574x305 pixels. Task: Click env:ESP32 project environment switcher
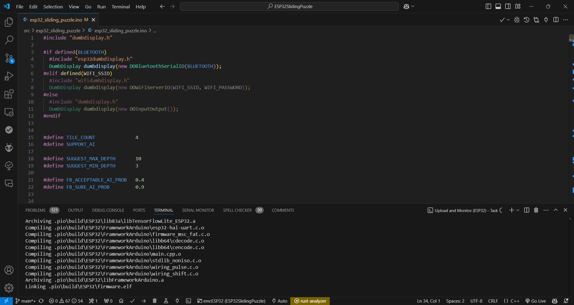(231, 301)
